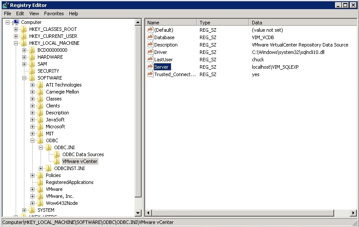Viewport: 359px width, 227px height.
Task: Click the RegisteredApplications folder icon
Action: (x=40, y=182)
